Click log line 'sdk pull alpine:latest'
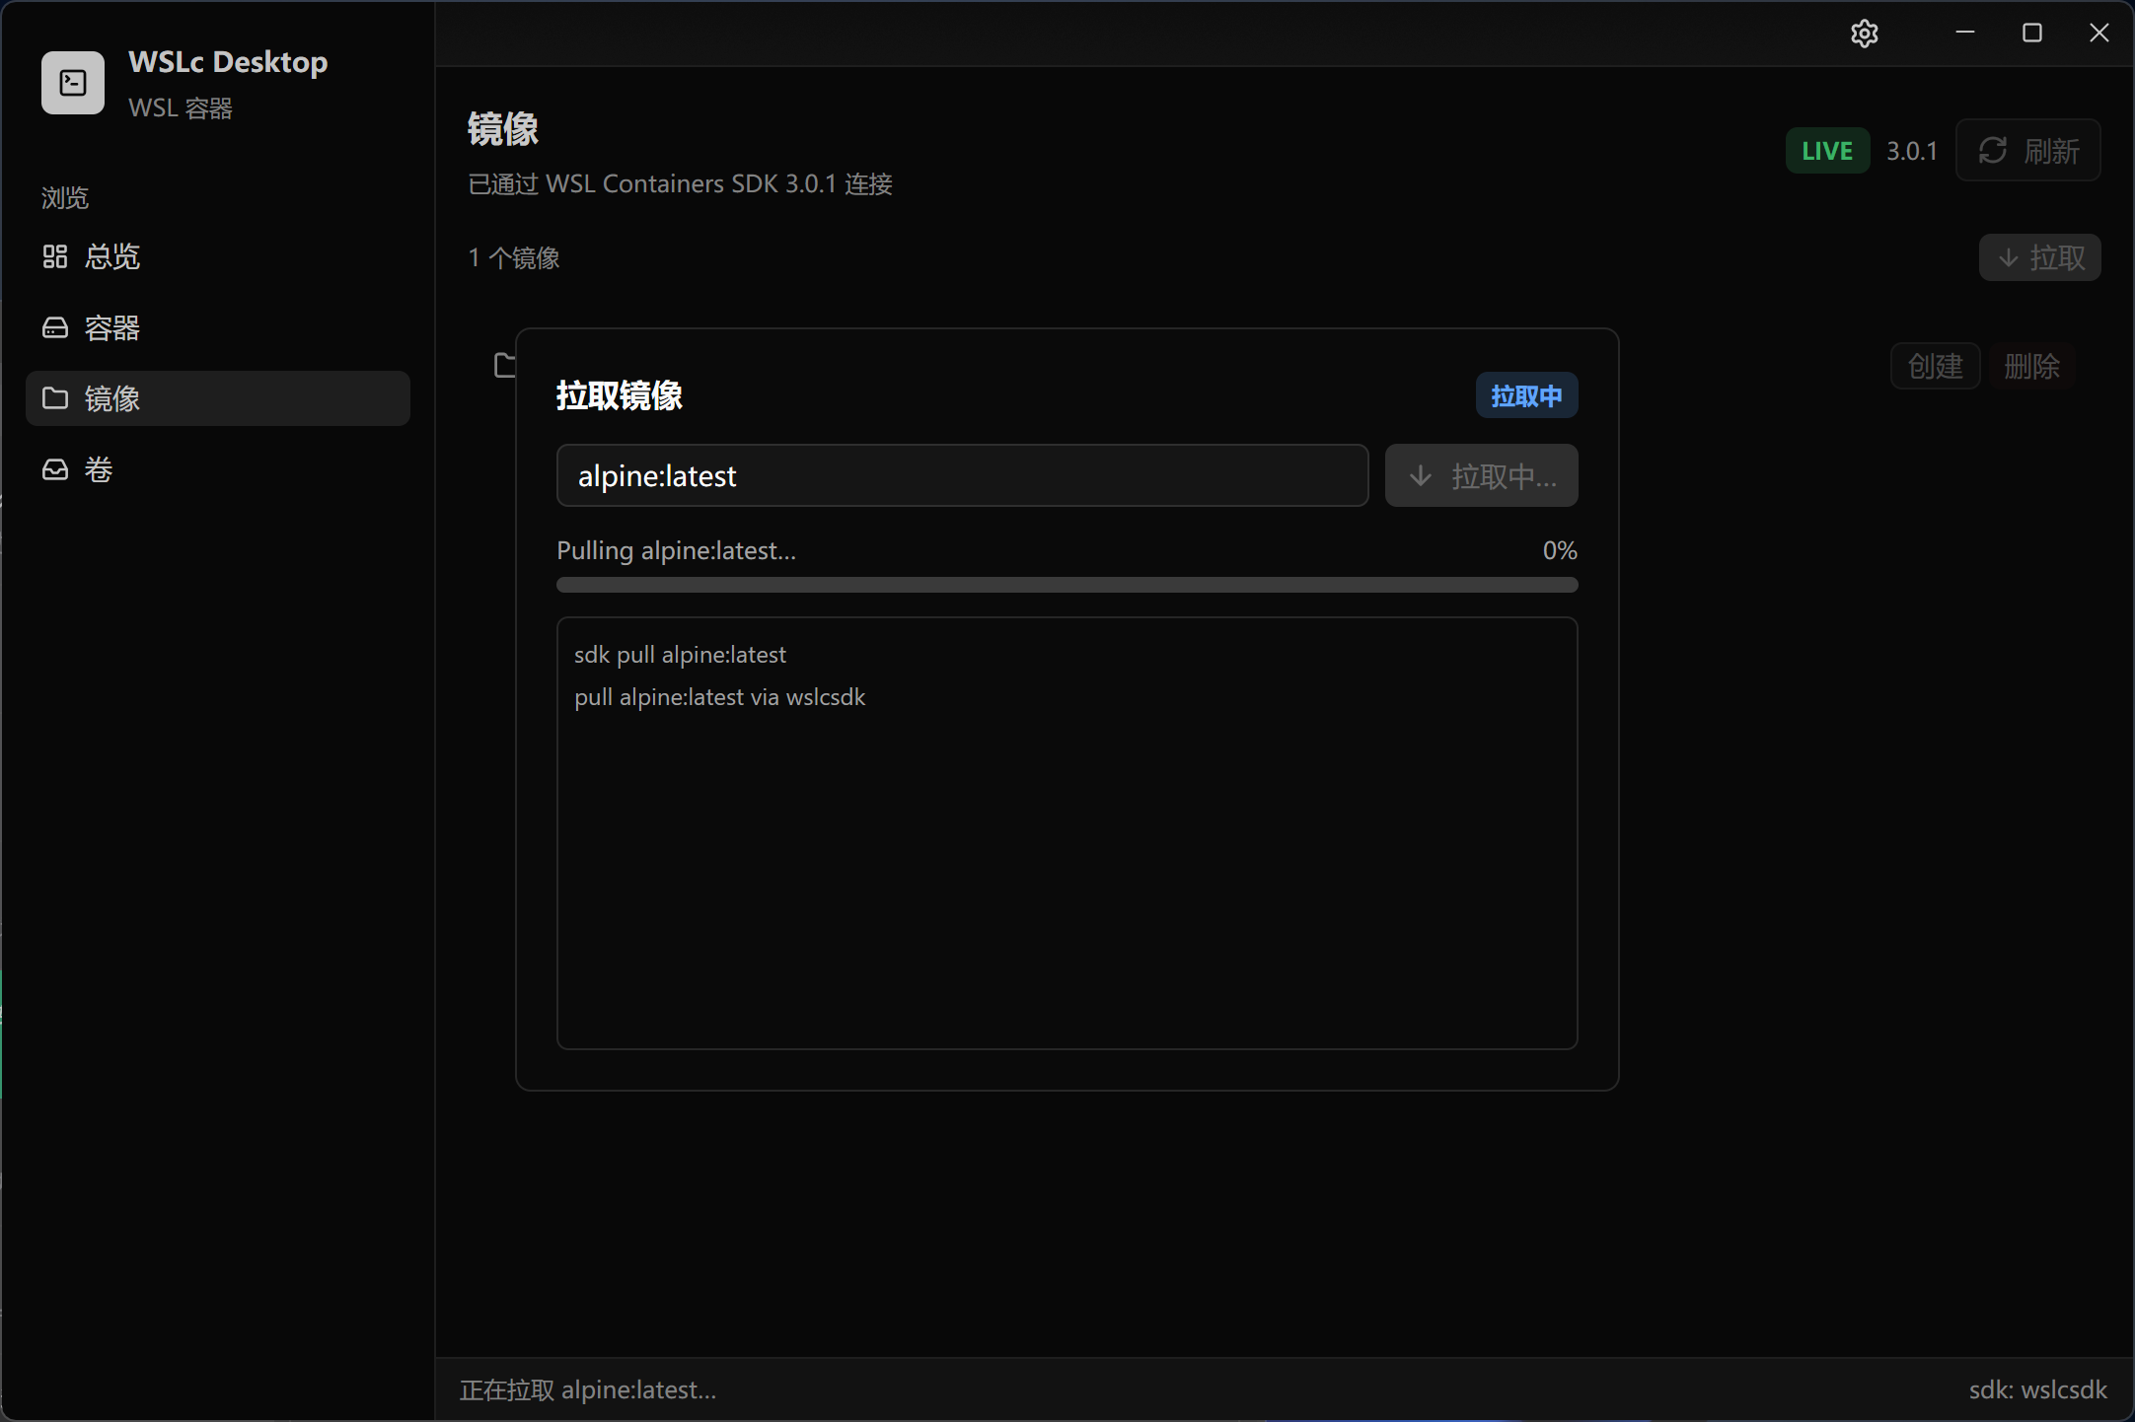The width and height of the screenshot is (2135, 1422). click(x=680, y=655)
